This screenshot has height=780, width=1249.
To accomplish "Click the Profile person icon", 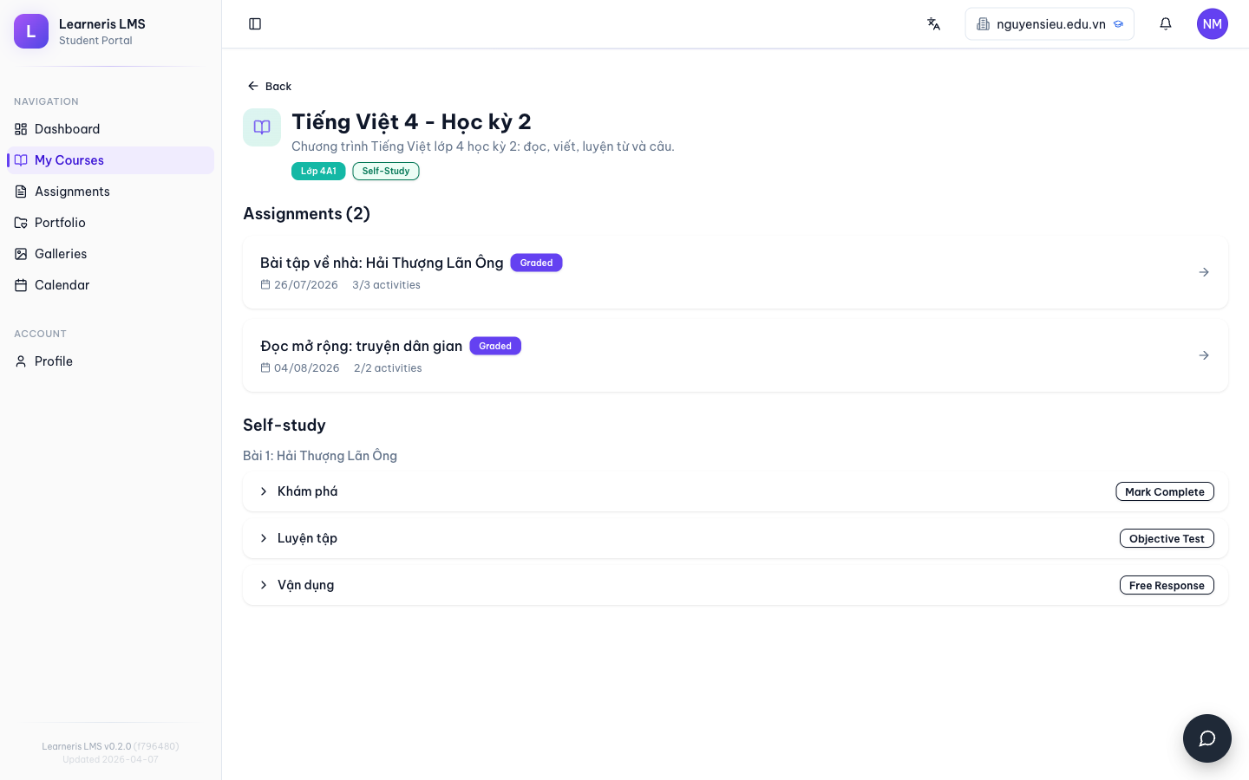I will pos(21,361).
